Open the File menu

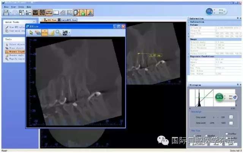[6, 7]
